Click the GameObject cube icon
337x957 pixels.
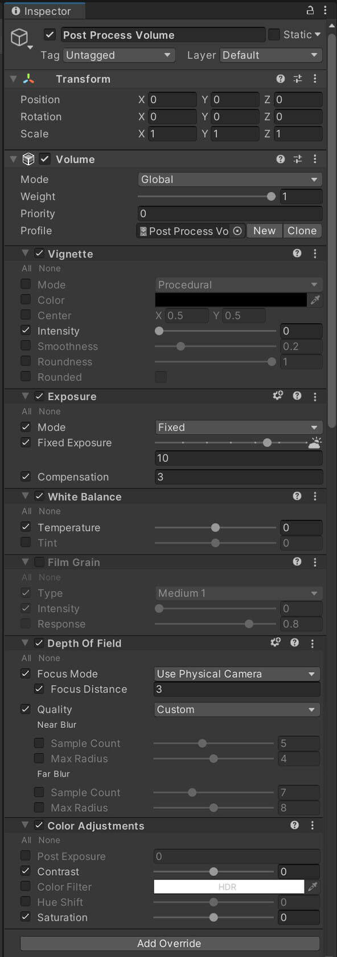19,38
